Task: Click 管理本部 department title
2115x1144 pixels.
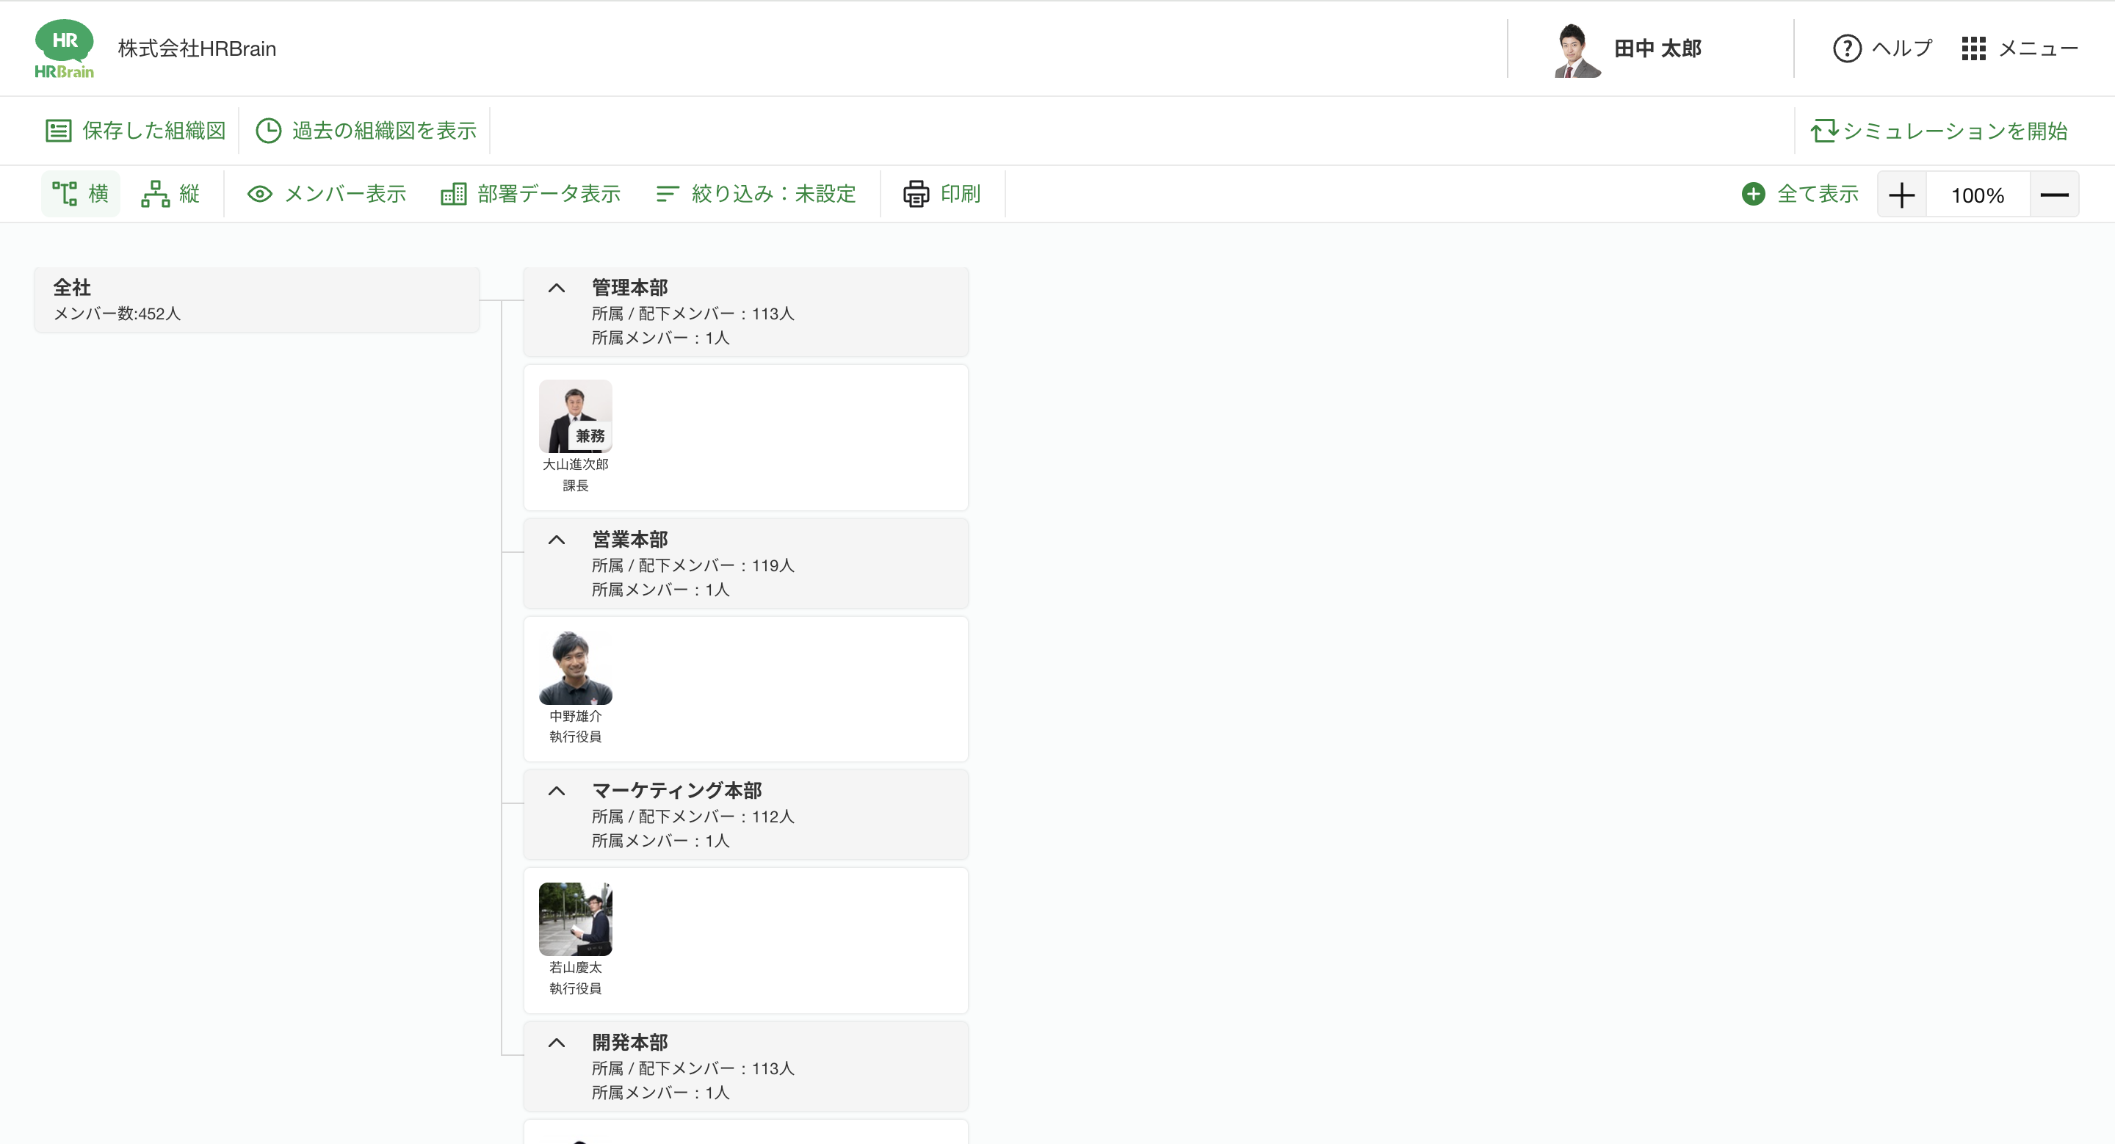Action: (x=630, y=288)
